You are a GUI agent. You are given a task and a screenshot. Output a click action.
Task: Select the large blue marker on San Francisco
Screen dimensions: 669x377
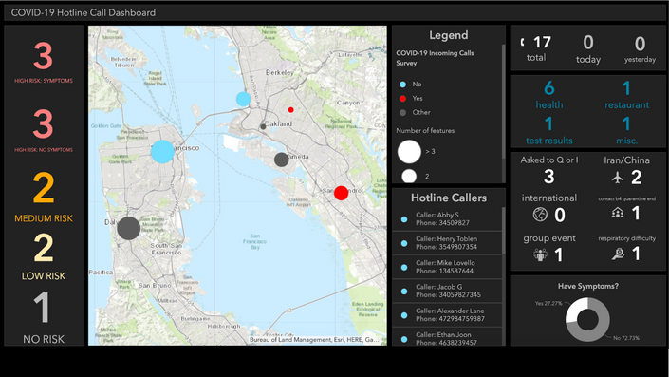(x=162, y=152)
